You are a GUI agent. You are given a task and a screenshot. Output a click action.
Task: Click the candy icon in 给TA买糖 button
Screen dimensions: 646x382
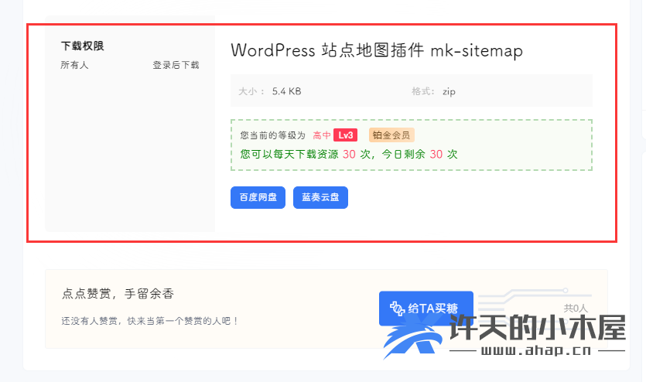(398, 309)
